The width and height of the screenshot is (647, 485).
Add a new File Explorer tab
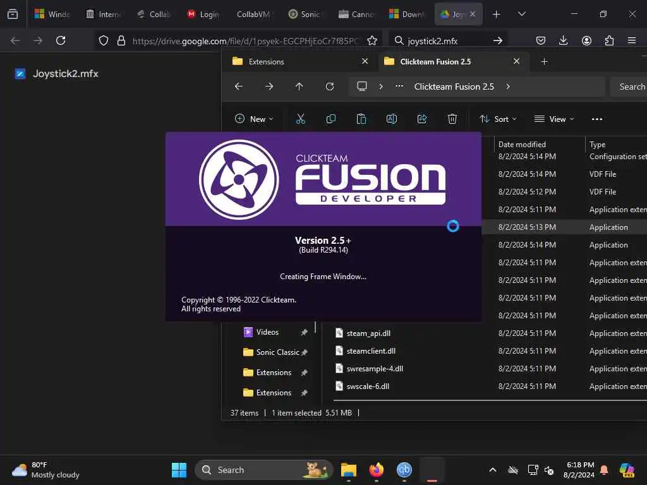coord(544,61)
